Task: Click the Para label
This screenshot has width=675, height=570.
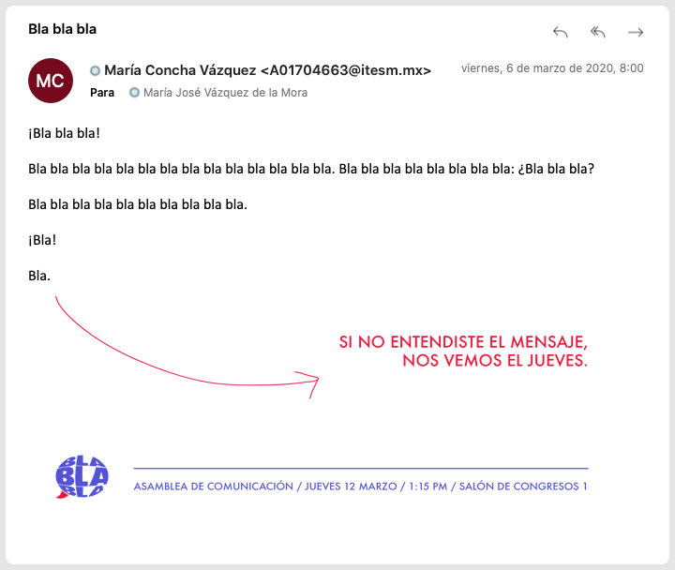Action: click(x=102, y=93)
